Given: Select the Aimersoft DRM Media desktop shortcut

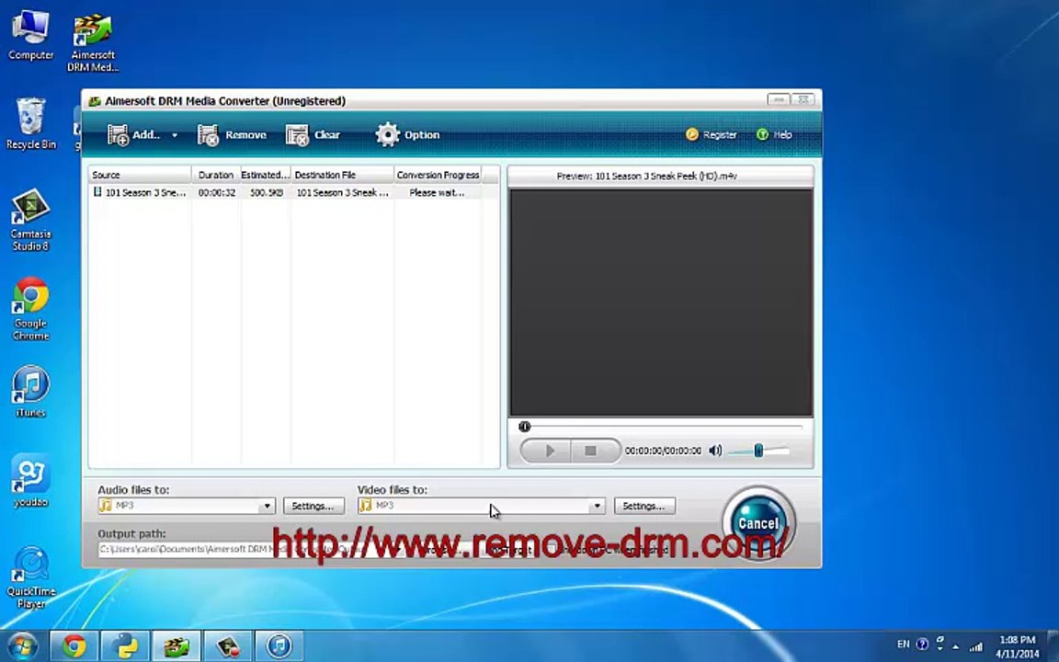Looking at the screenshot, I should 93,42.
